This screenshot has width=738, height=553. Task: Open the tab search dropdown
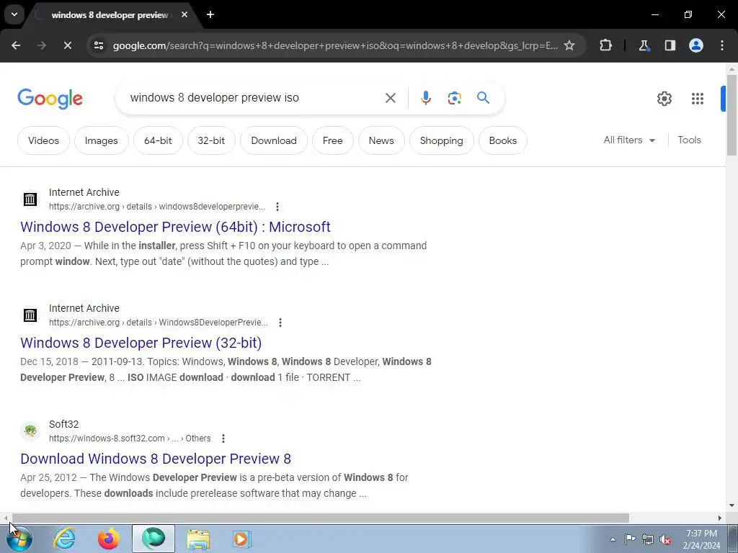(x=14, y=14)
